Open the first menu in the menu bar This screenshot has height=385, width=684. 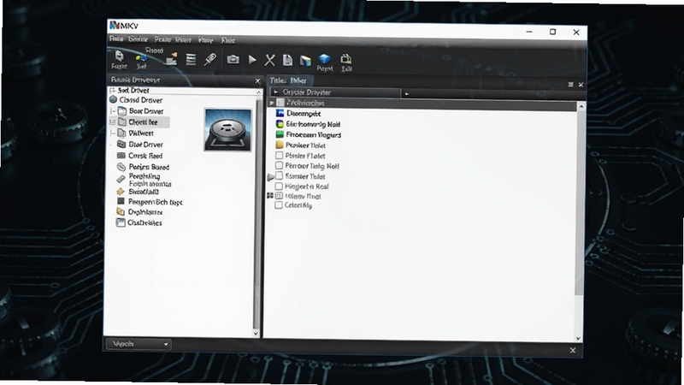point(116,38)
